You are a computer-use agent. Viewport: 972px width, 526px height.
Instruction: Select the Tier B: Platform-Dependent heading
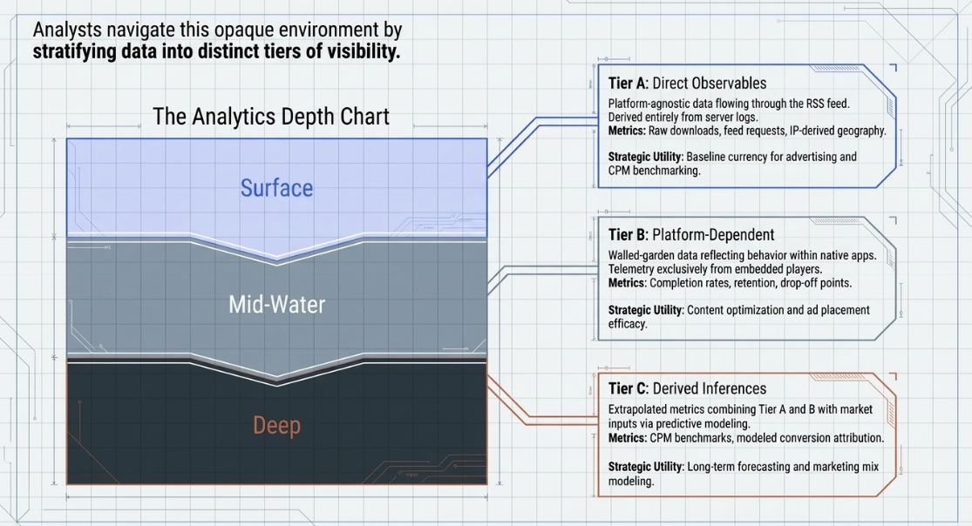coord(691,235)
